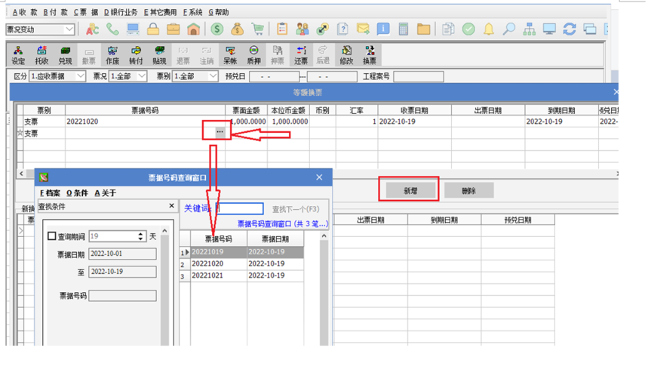Click the 作废 void toolbar icon

112,55
